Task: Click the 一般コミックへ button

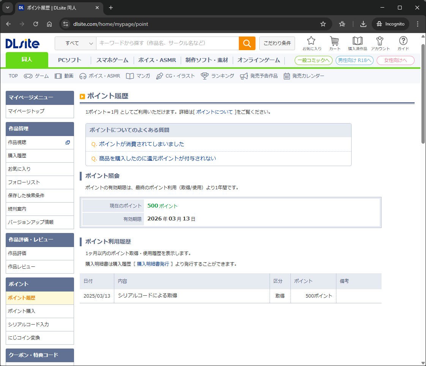Action: [x=314, y=60]
